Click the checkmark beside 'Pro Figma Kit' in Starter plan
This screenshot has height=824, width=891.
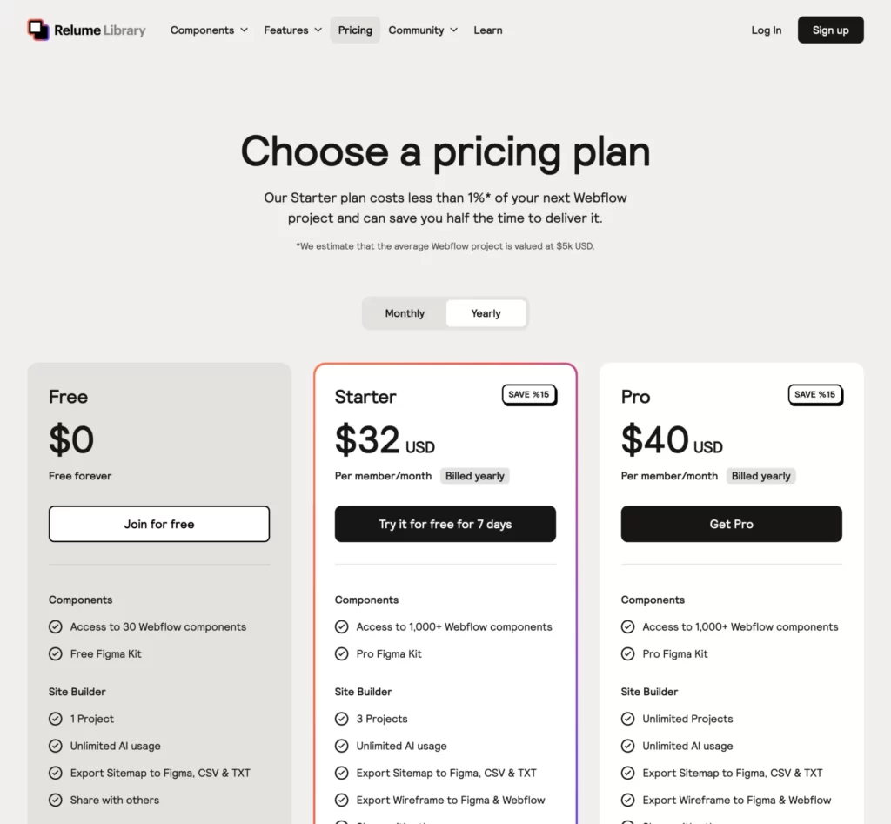[340, 653]
